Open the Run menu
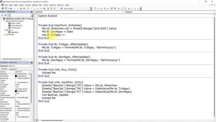The width and height of the screenshot is (216, 122). (40, 5)
